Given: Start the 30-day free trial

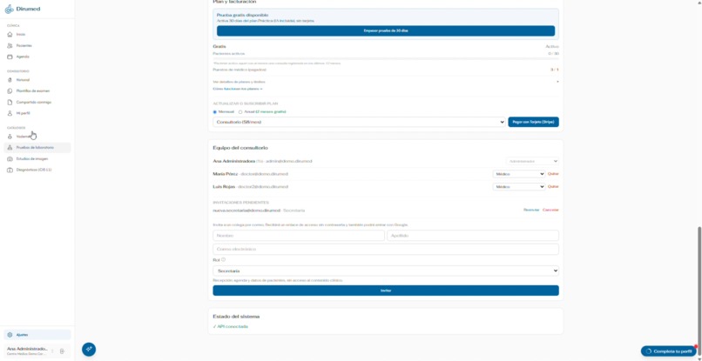Looking at the screenshot, I should pyautogui.click(x=386, y=30).
